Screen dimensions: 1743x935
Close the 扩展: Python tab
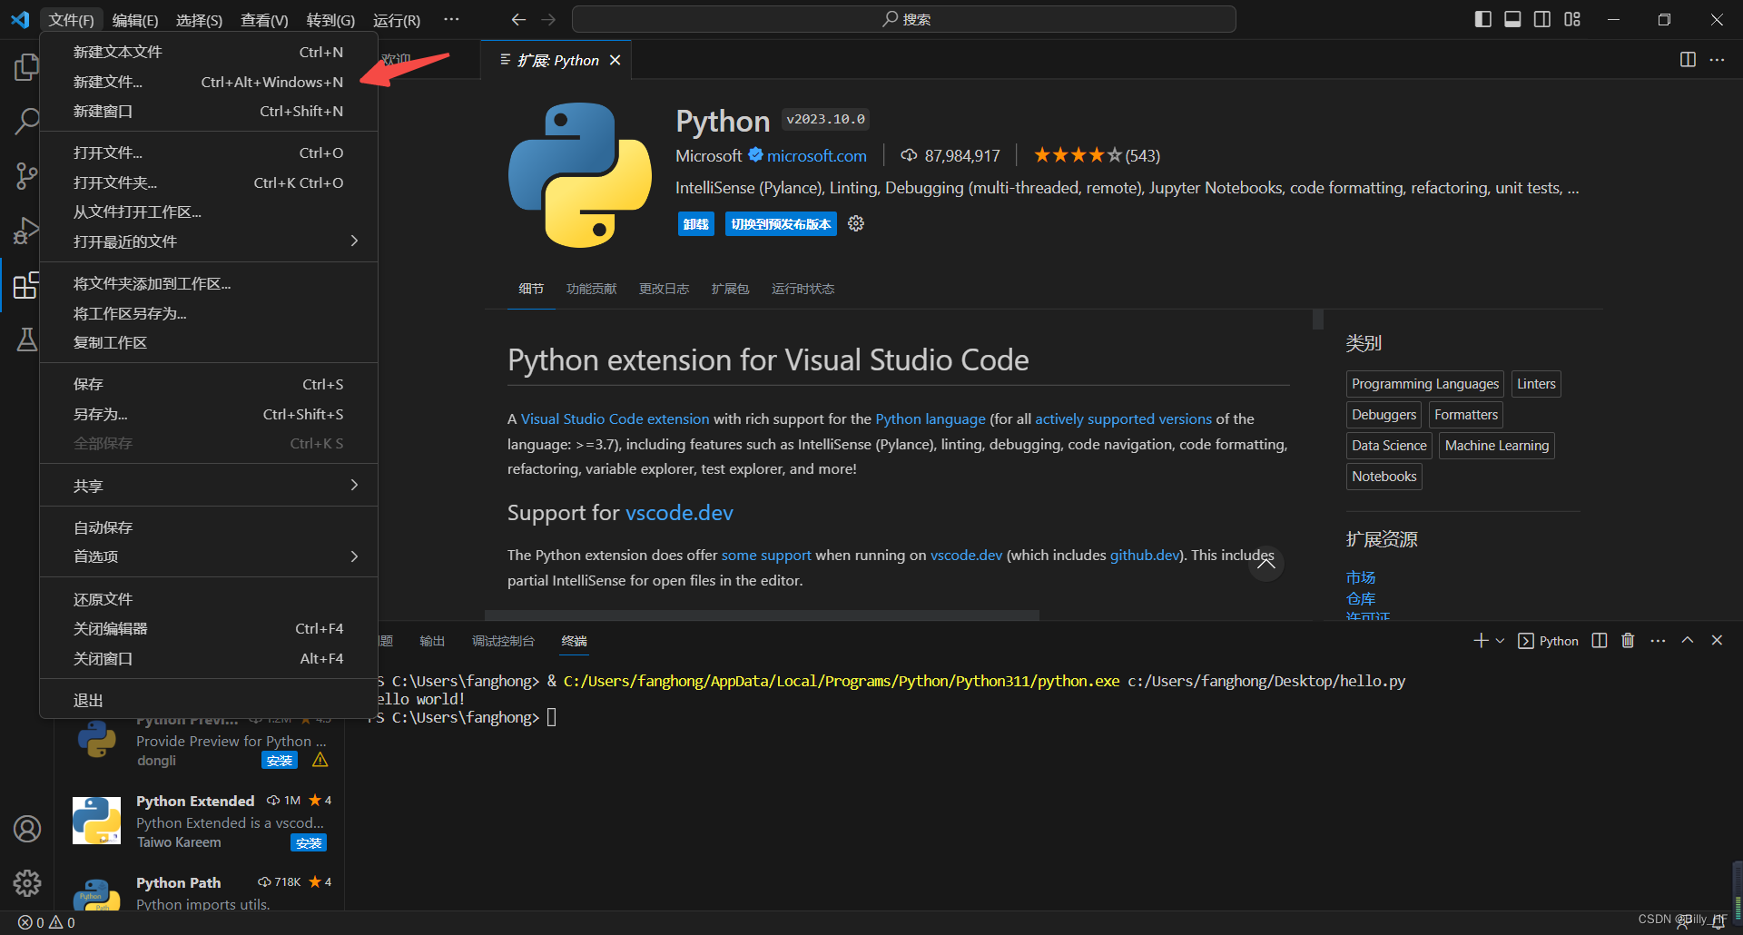pyautogui.click(x=615, y=60)
